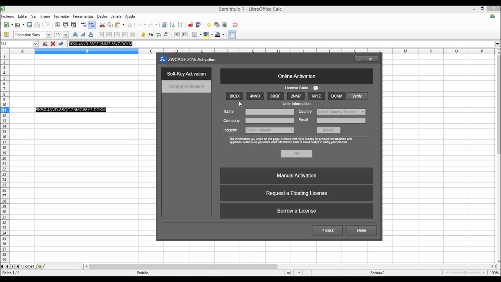Toggle Center Horizontally alignment
The image size is (501, 282).
(109, 35)
